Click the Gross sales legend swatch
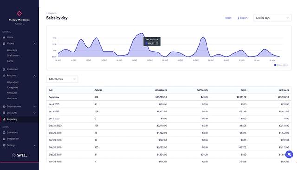The width and height of the screenshot is (297, 170). [x=275, y=65]
